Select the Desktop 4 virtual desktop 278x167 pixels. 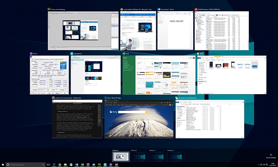[x=176, y=157]
